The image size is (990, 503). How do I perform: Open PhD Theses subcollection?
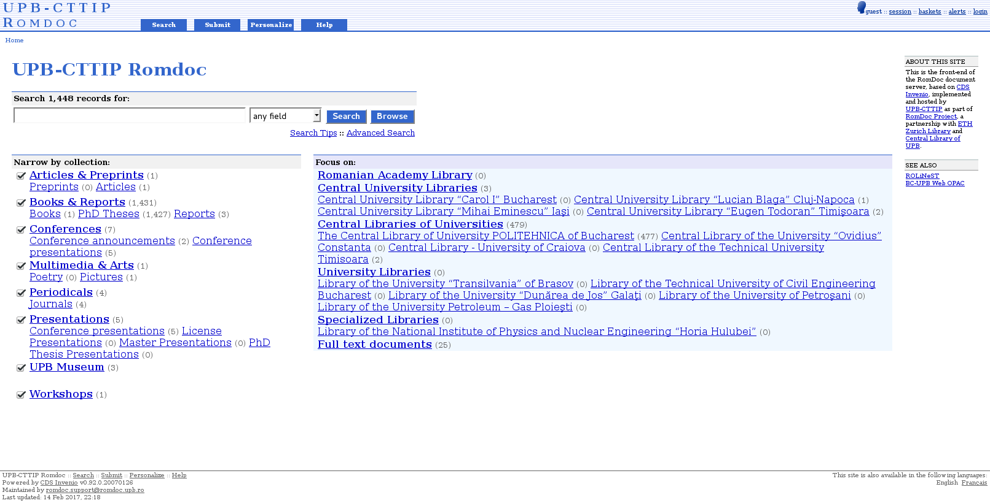pyautogui.click(x=109, y=214)
